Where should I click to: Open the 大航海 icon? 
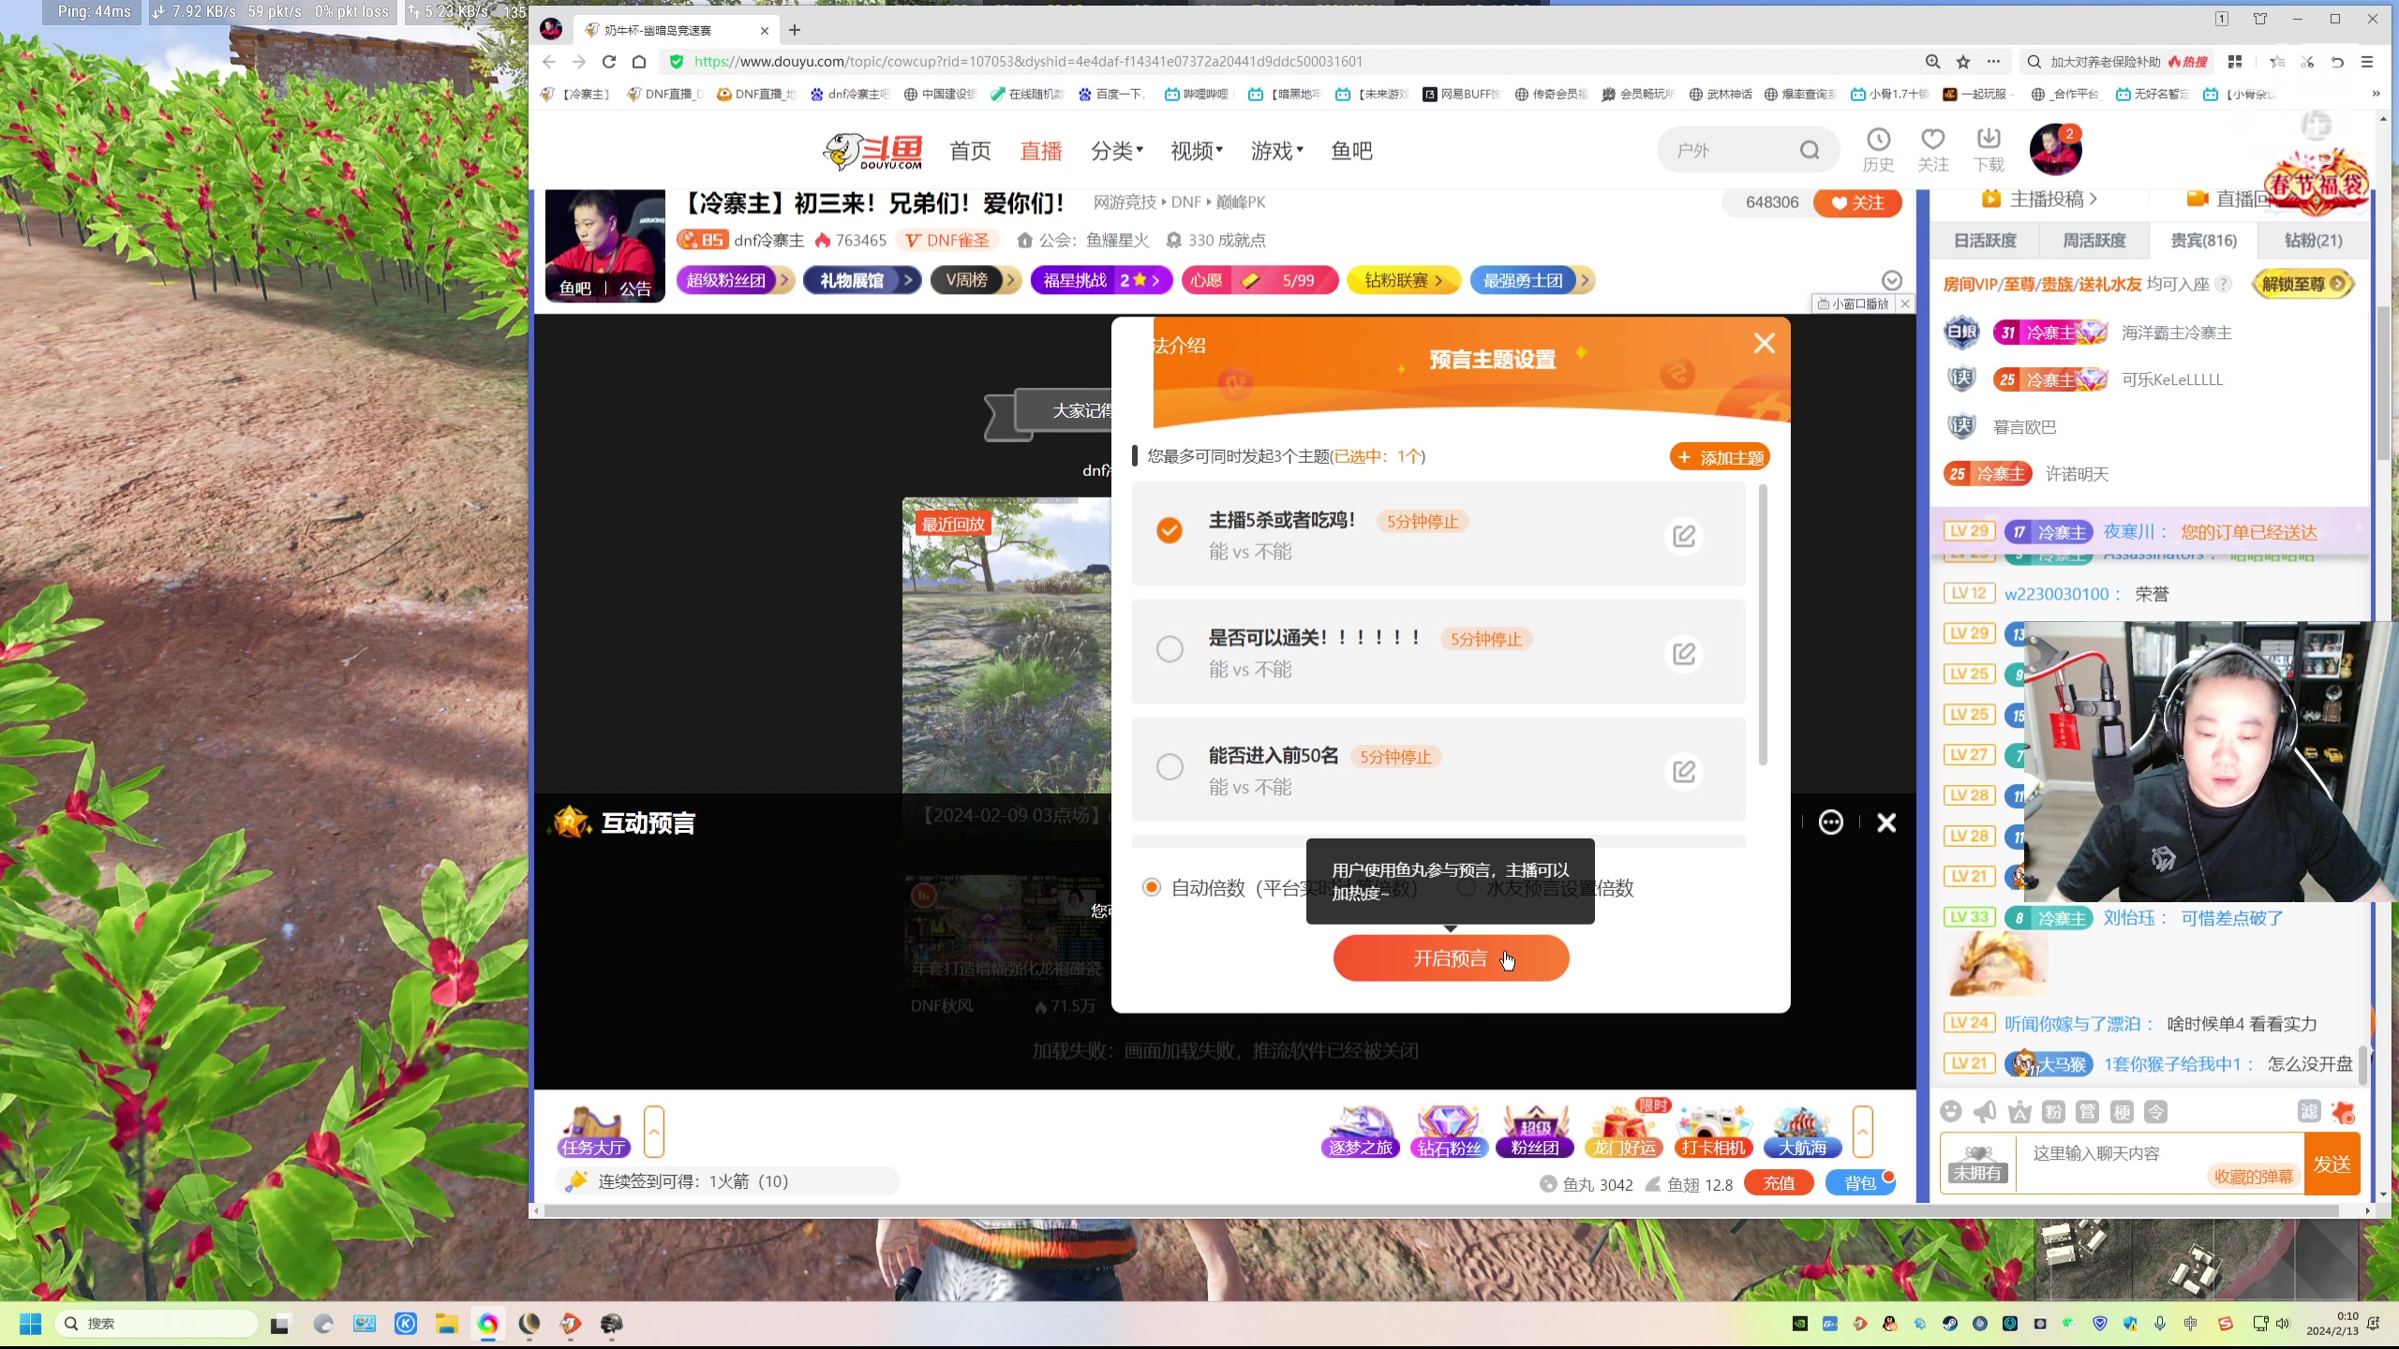click(1802, 1132)
